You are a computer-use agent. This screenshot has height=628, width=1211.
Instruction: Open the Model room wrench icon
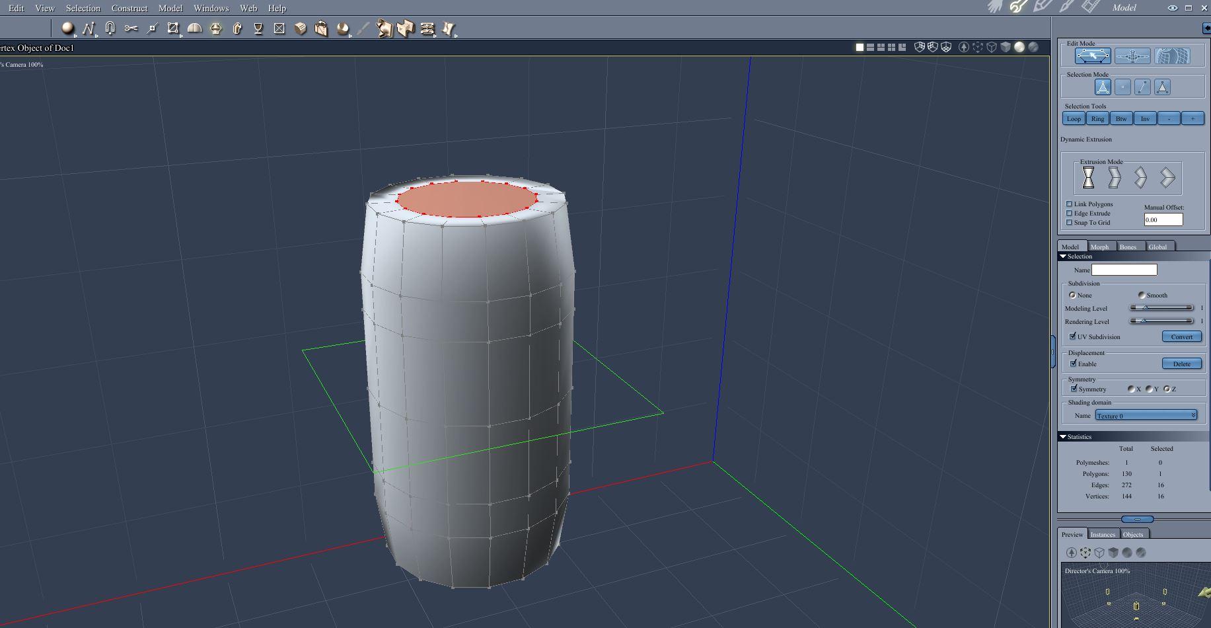tap(1019, 7)
